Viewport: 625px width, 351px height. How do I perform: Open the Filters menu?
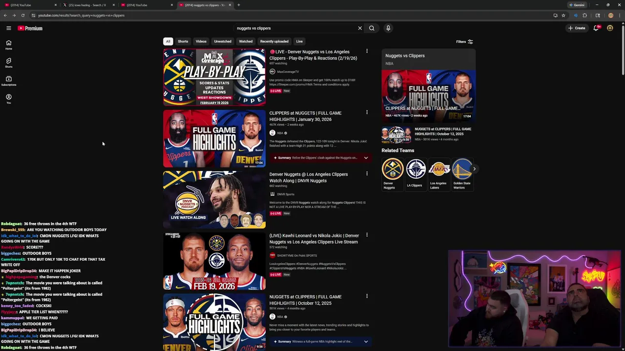point(464,42)
